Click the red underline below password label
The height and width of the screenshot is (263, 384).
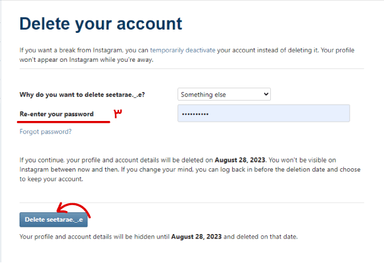coord(63,122)
